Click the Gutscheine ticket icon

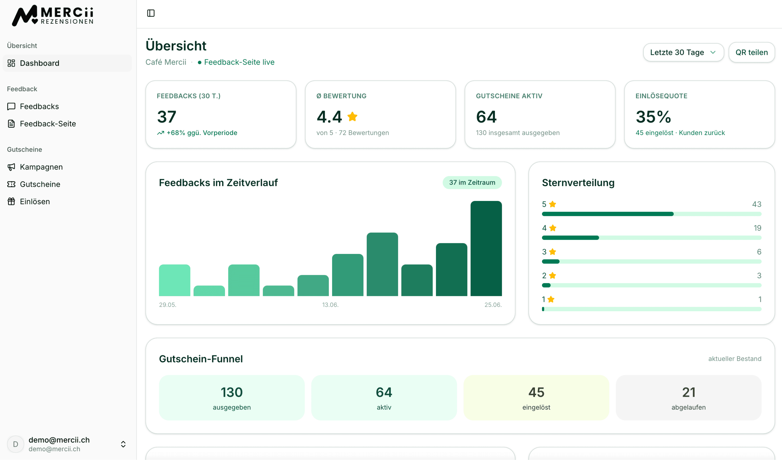[11, 184]
